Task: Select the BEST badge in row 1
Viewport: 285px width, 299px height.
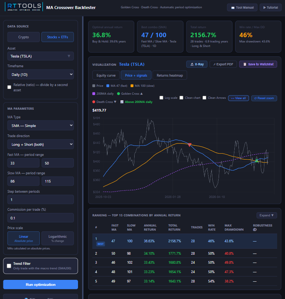Action: point(100,244)
